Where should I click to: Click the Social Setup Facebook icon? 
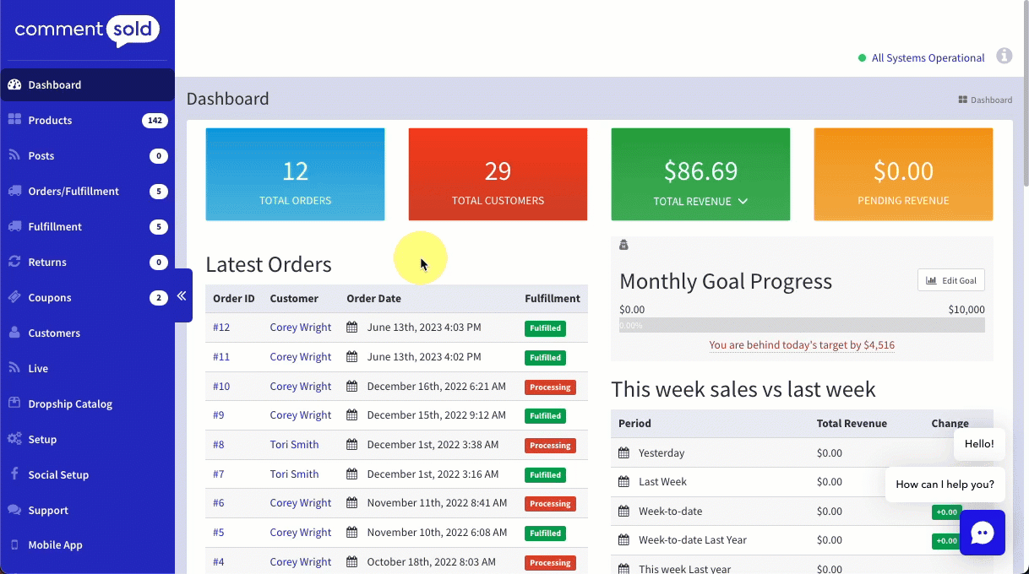(14, 474)
